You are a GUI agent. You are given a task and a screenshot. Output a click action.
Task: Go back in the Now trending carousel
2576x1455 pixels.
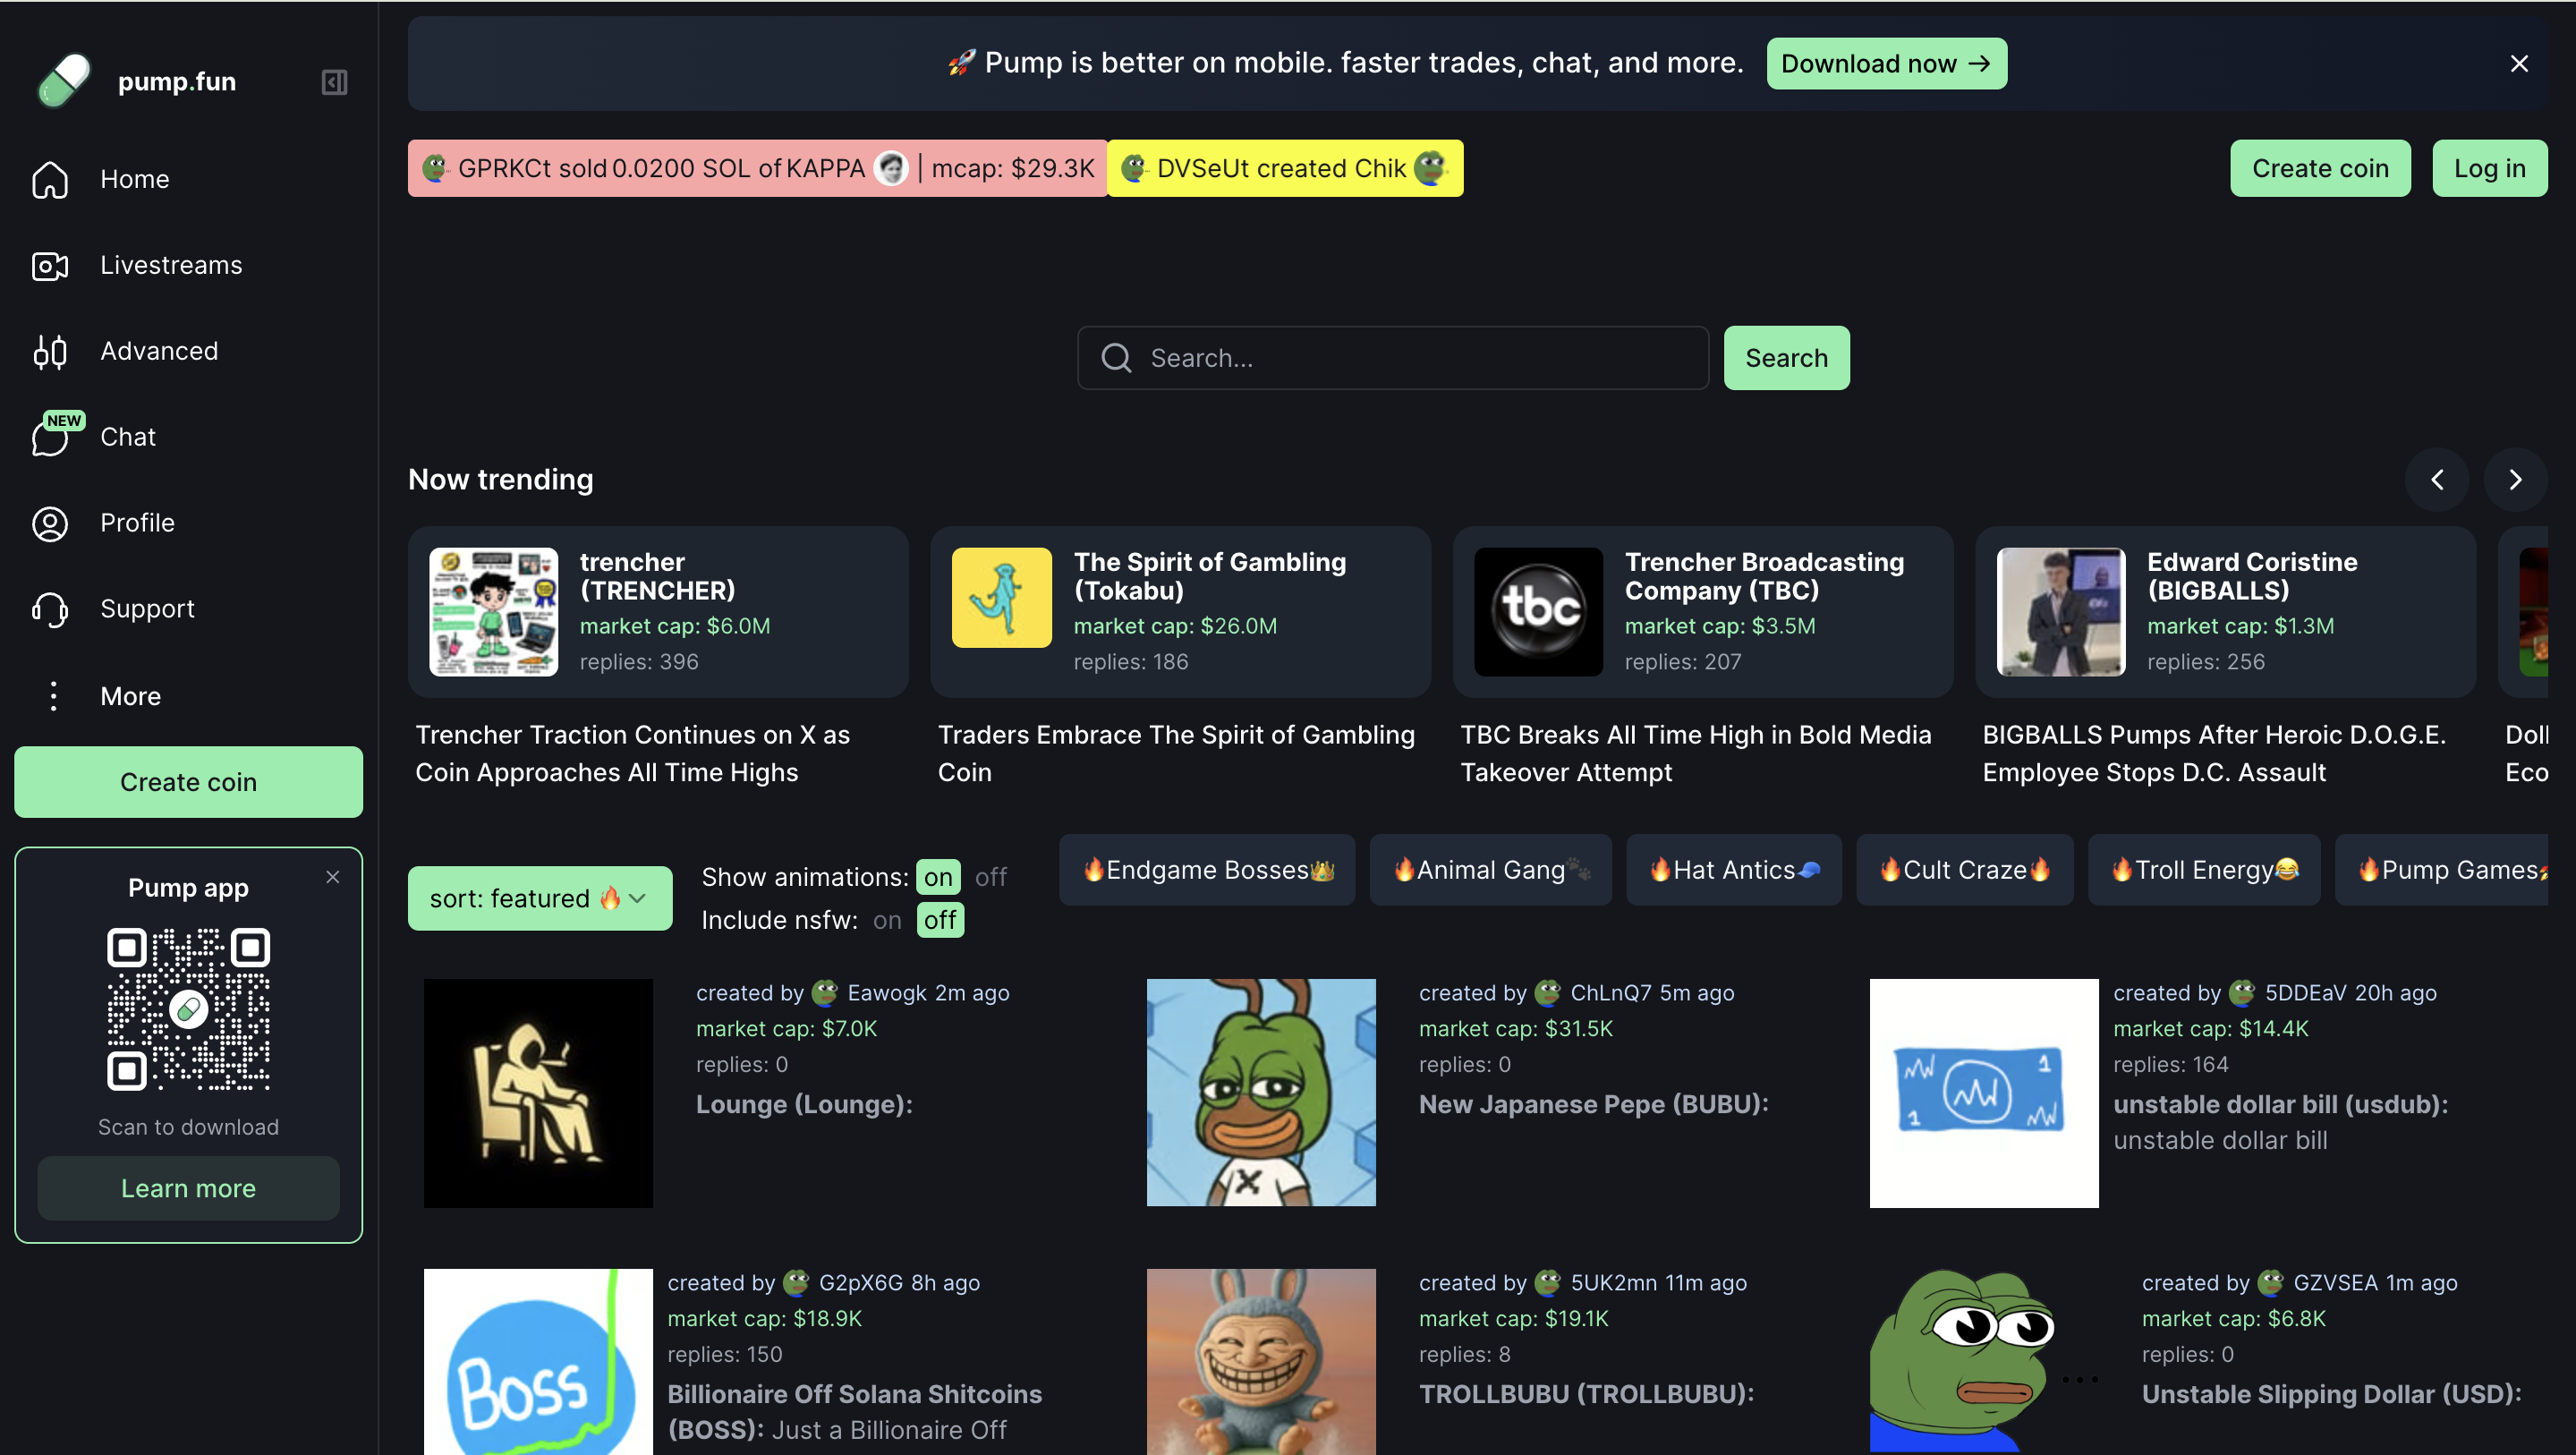[2438, 480]
